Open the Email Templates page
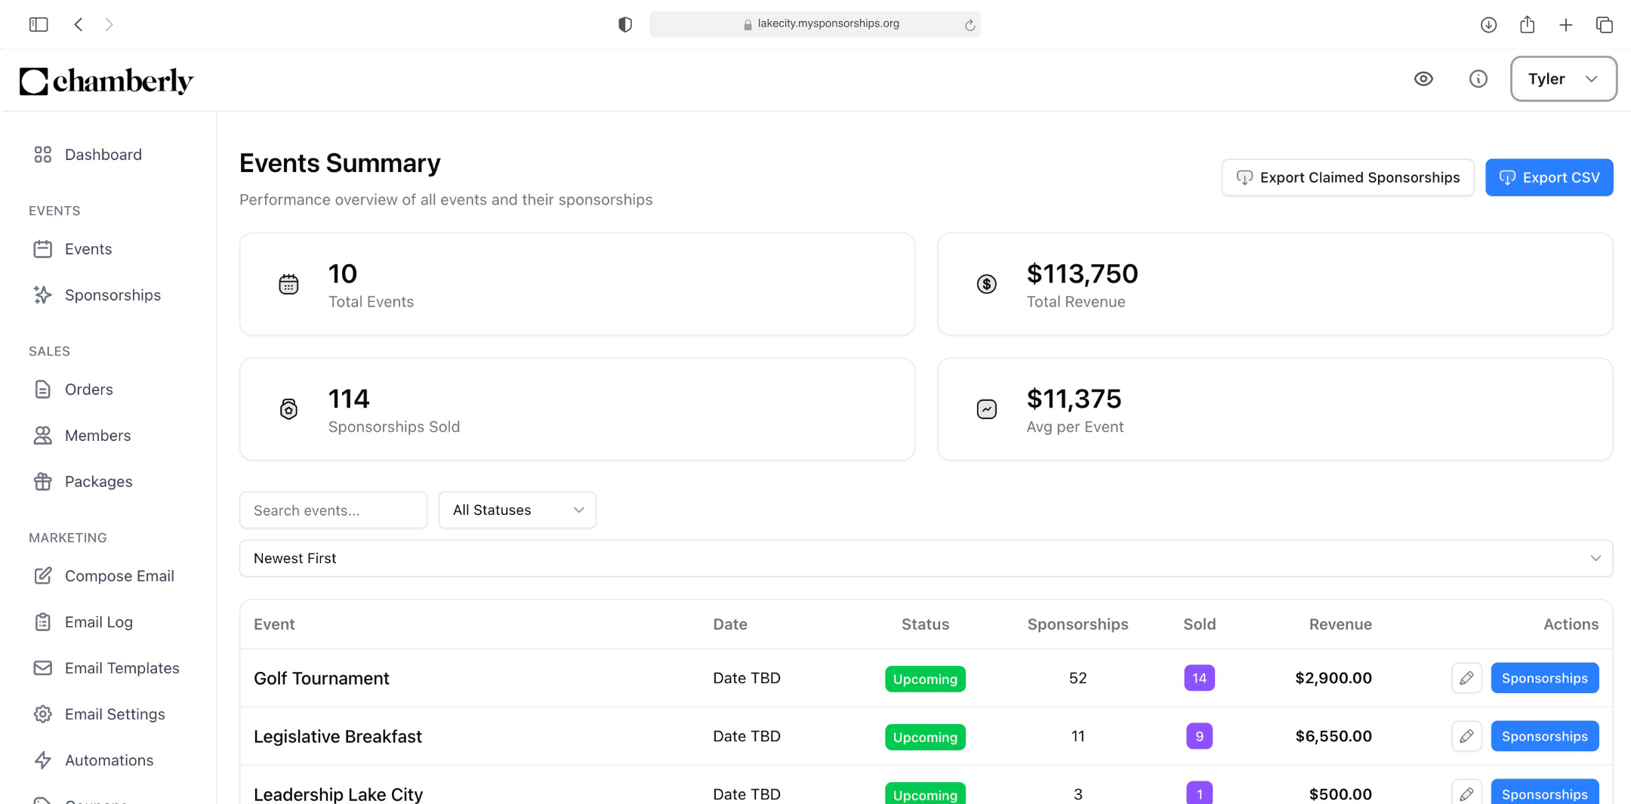 [x=122, y=667]
